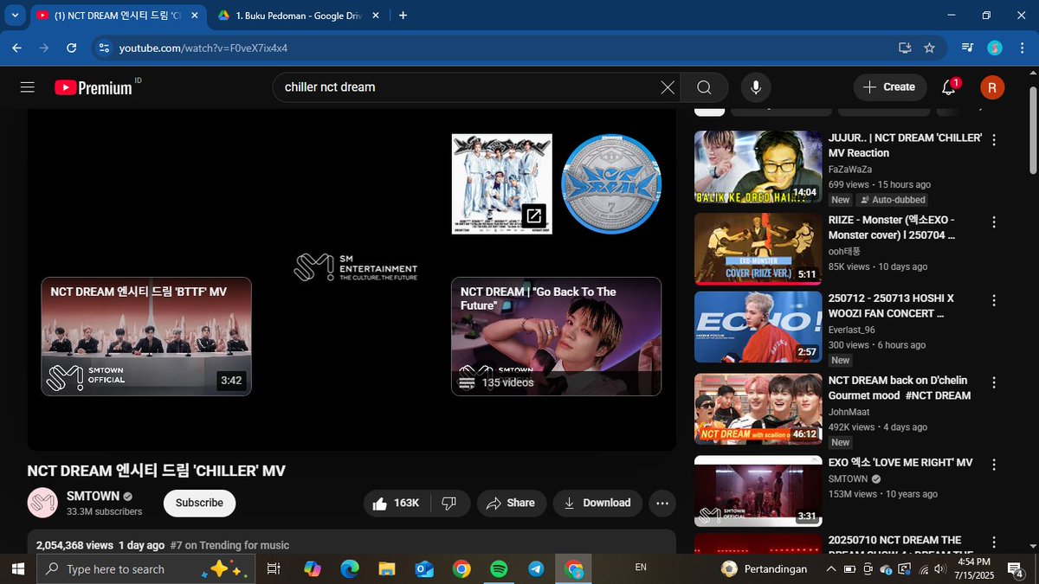Open Go Back To The Future playlist card

[556, 337]
